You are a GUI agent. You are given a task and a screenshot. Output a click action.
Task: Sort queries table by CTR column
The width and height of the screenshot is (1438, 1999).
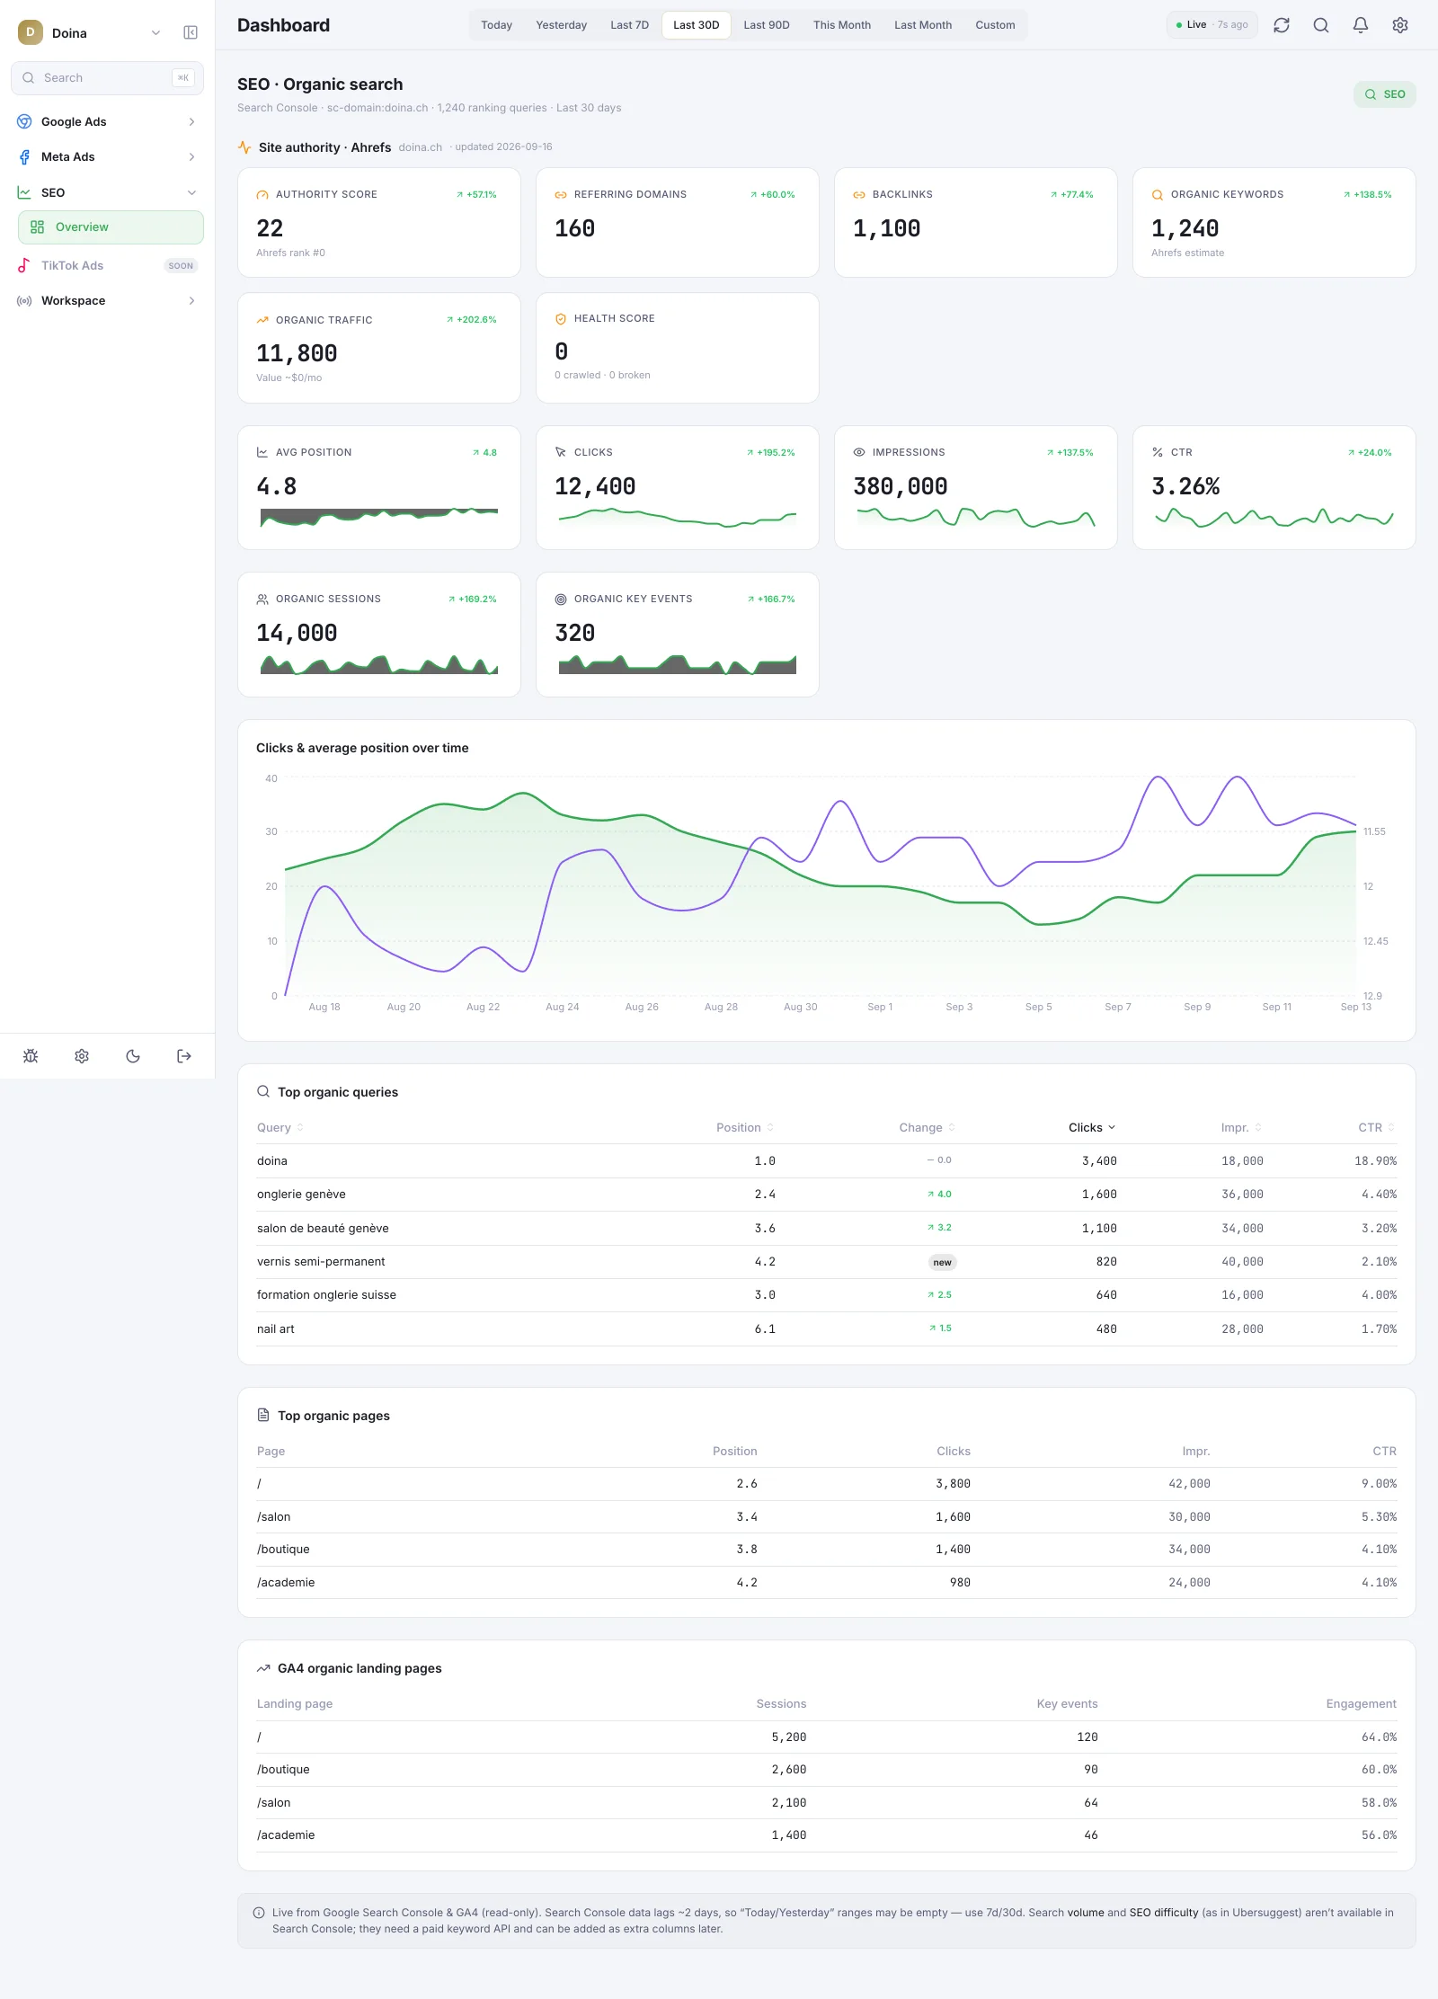1377,1128
